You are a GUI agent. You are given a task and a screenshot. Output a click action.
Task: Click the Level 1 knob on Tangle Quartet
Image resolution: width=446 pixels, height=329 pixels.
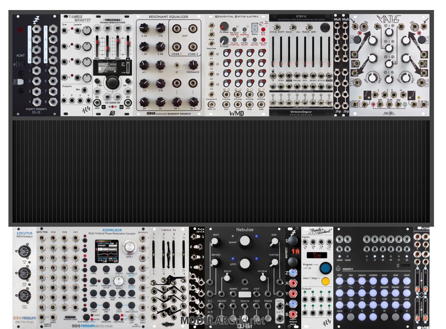pos(87,31)
